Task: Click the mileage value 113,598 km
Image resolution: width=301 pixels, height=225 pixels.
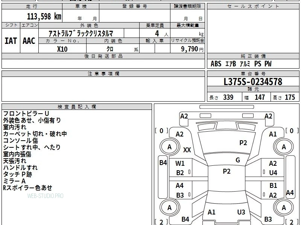Action: (x=44, y=16)
